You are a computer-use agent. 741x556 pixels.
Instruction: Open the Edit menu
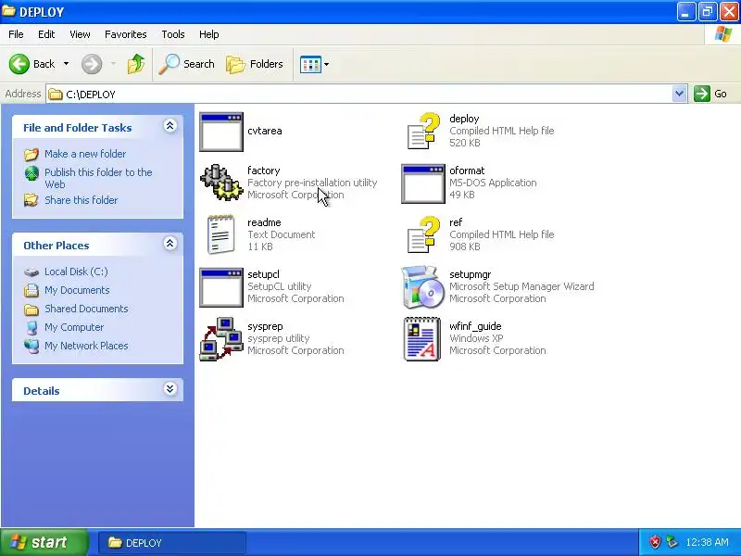click(x=46, y=34)
